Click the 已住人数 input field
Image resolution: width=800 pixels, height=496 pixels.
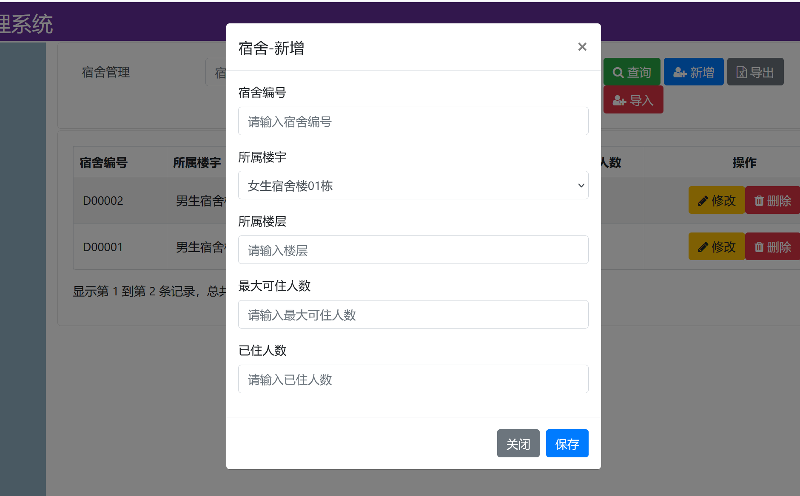(x=413, y=379)
